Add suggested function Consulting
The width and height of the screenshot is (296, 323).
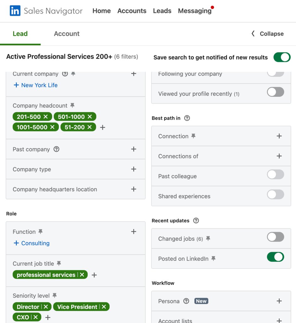coord(31,243)
